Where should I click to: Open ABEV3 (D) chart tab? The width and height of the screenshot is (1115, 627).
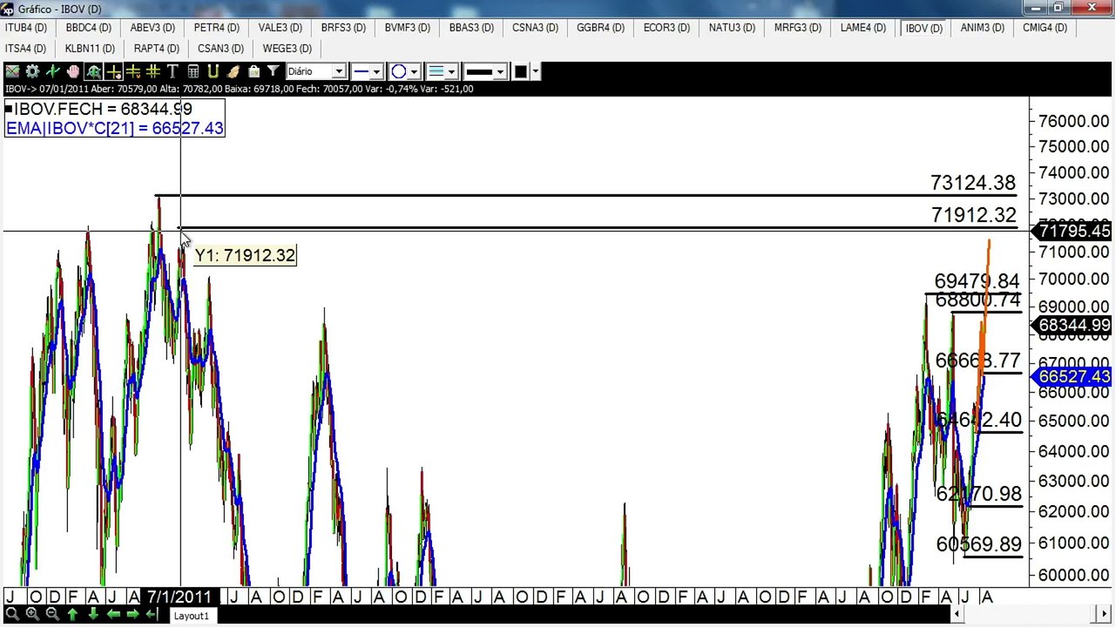click(152, 28)
